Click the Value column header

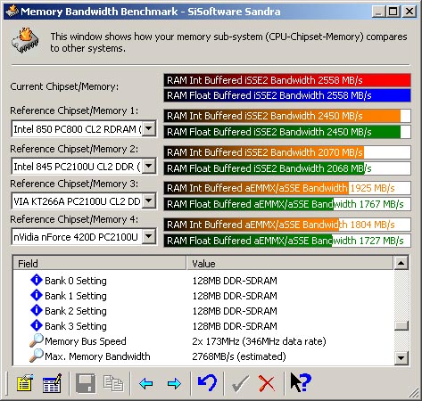(290, 263)
